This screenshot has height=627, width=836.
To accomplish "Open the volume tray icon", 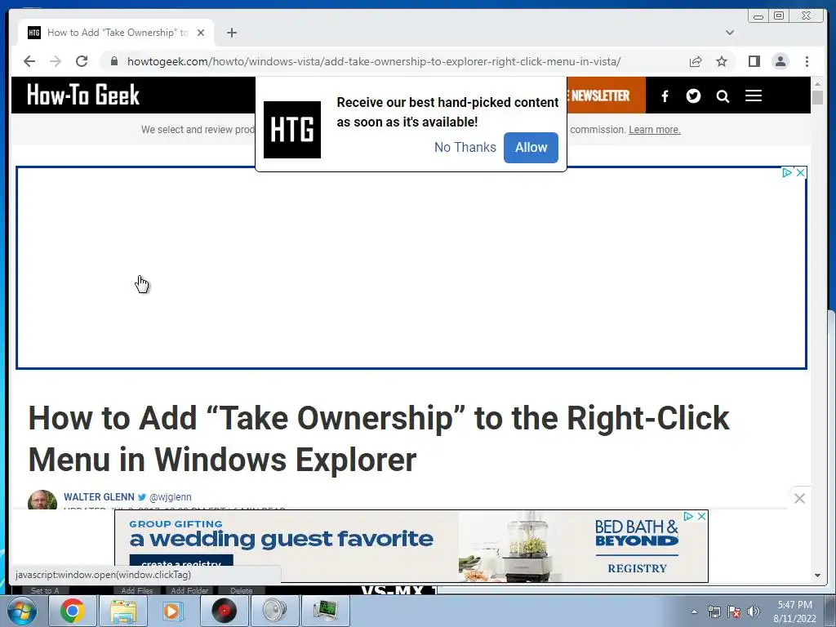I will point(753,611).
